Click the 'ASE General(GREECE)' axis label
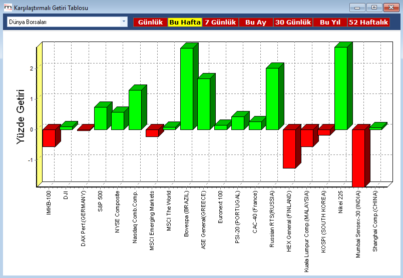The width and height of the screenshot is (403, 278). [203, 219]
